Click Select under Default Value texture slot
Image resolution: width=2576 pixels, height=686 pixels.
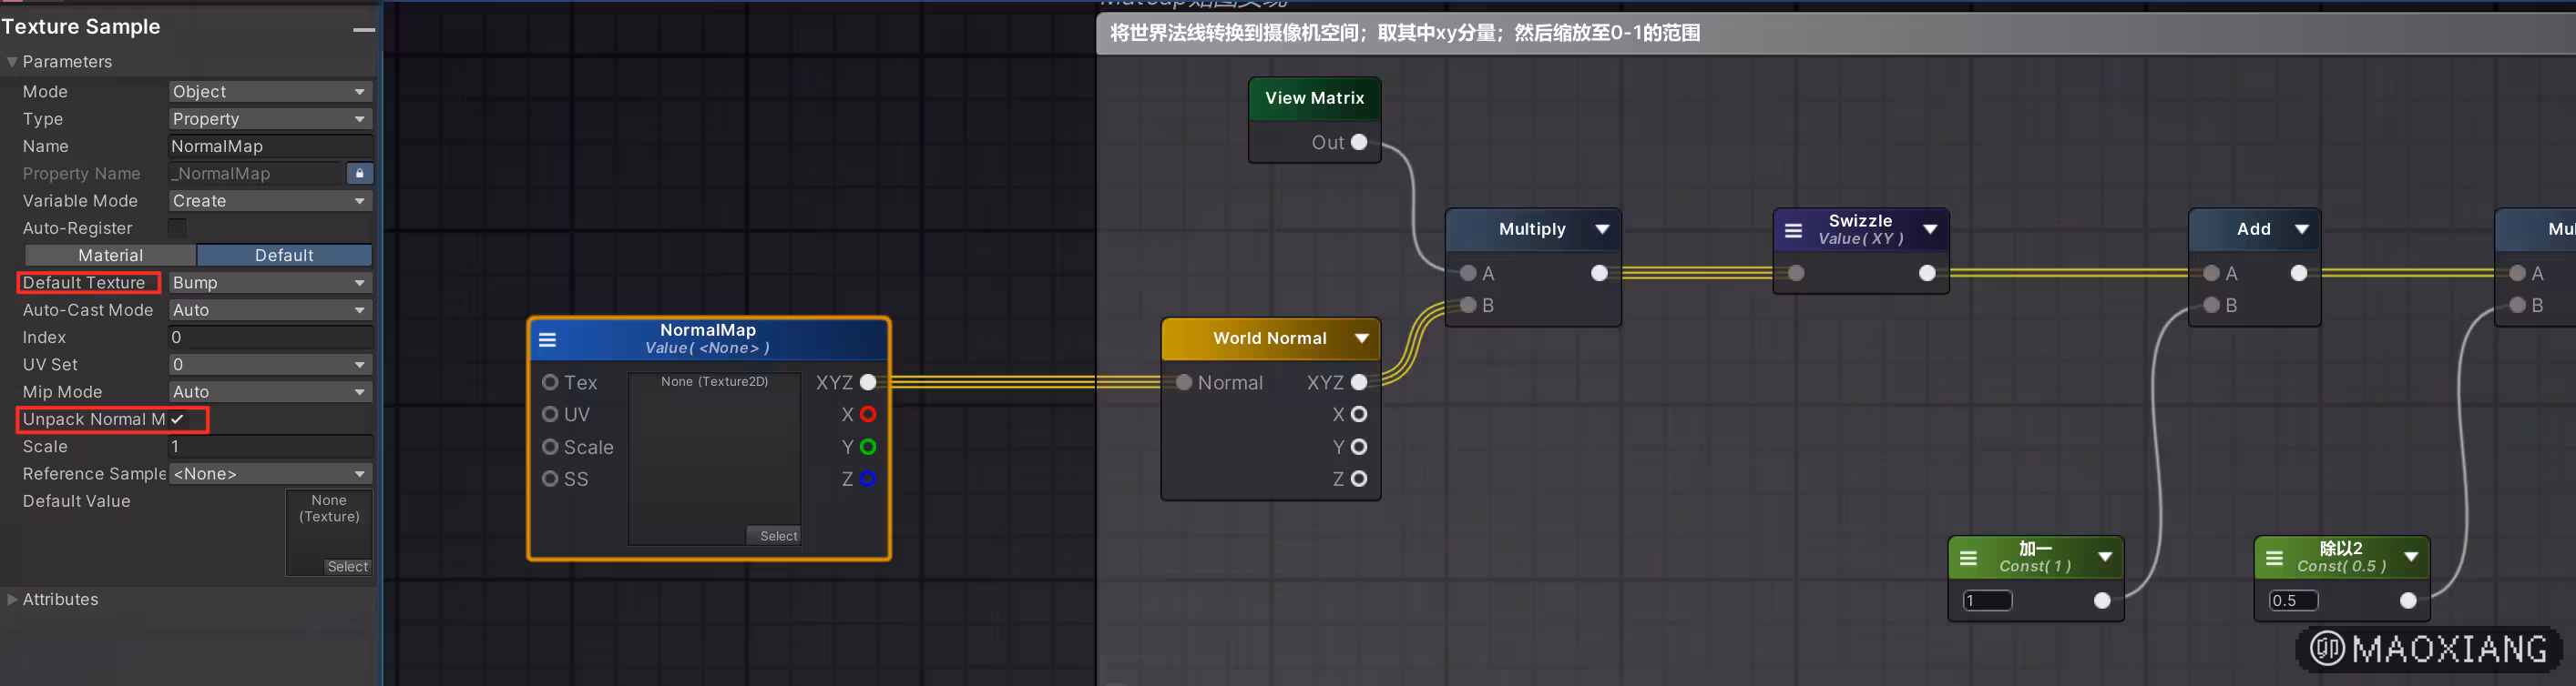click(x=347, y=566)
